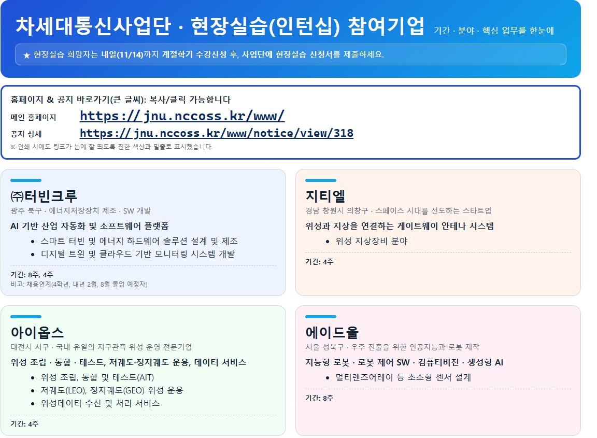Click the 기간: 8주 text in 에이드올 card
The width and height of the screenshot is (597, 438).
319,398
